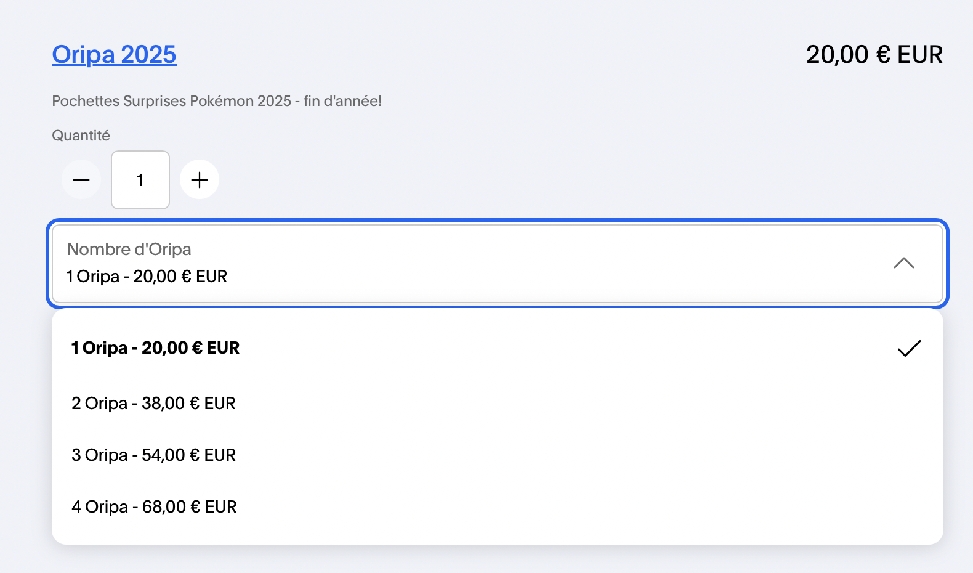973x573 pixels.
Task: Click the 20,00 € EUR header price
Action: click(874, 55)
